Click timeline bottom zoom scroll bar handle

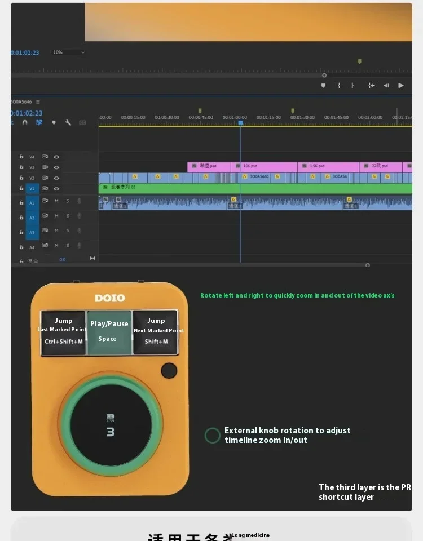(368, 265)
